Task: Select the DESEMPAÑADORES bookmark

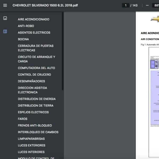Action: pos(31,81)
